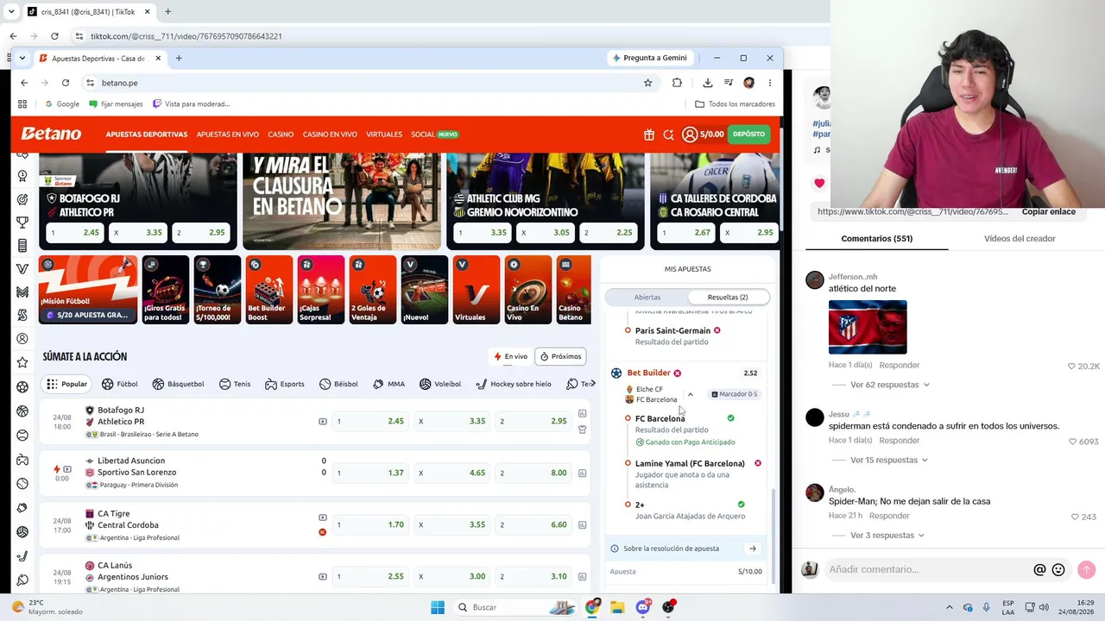This screenshot has height=621, width=1105.
Task: Click Pregunta a Gemini button
Action: pos(649,58)
